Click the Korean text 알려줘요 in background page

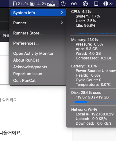coord(10,100)
